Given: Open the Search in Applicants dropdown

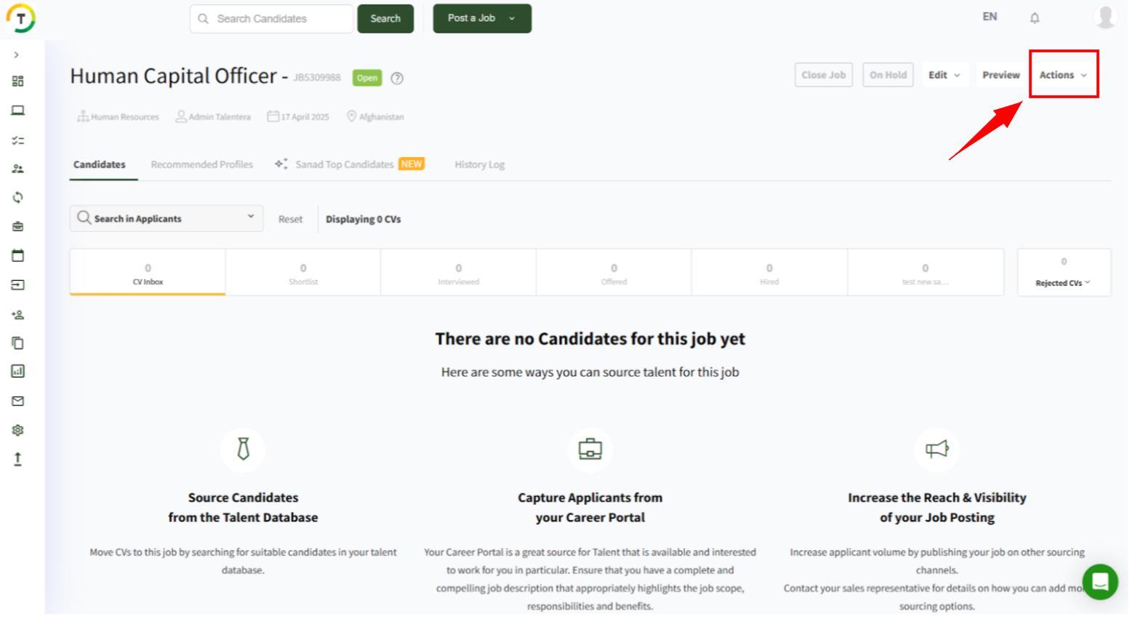Looking at the screenshot, I should 166,218.
